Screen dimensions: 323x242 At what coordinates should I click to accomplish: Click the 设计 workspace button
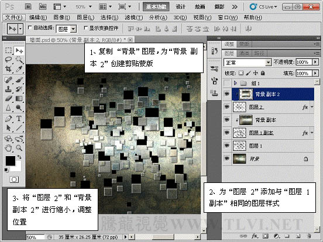click(x=180, y=7)
